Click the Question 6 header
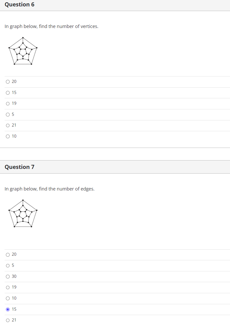This screenshot has height=324, width=230. pos(19,5)
